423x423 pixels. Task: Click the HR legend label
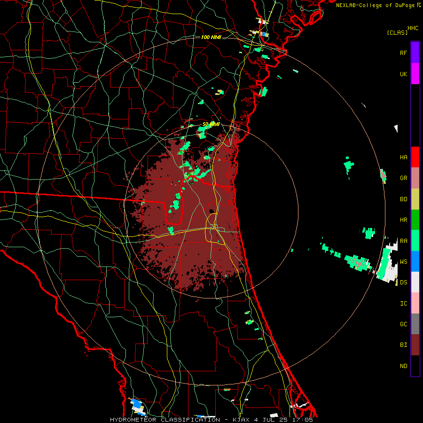[403, 220]
